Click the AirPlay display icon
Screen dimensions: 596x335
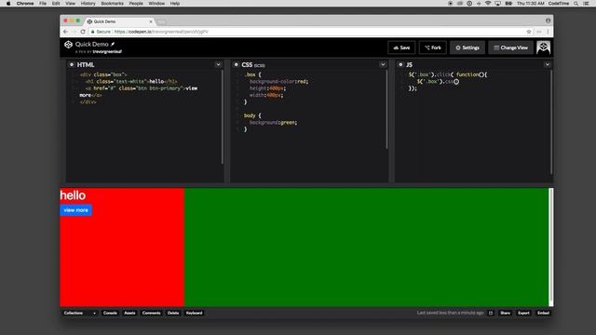tap(497, 4)
